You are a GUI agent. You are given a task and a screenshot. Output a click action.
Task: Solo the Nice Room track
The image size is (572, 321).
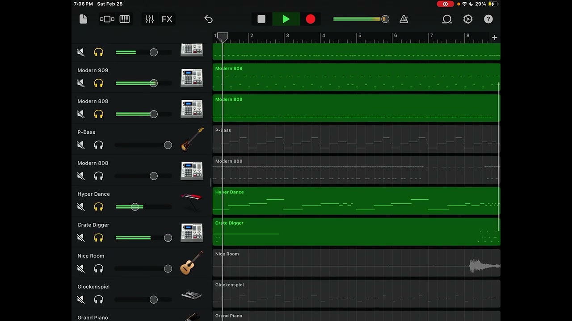coord(99,269)
